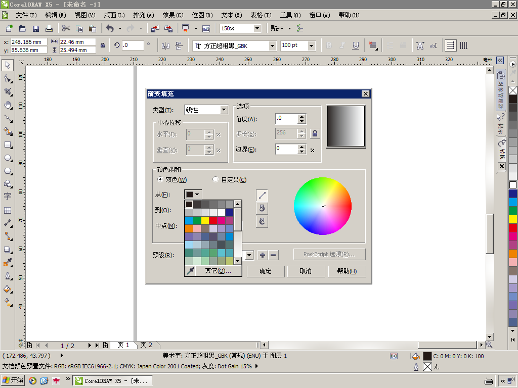Toggle underline text formatting

coord(356,45)
